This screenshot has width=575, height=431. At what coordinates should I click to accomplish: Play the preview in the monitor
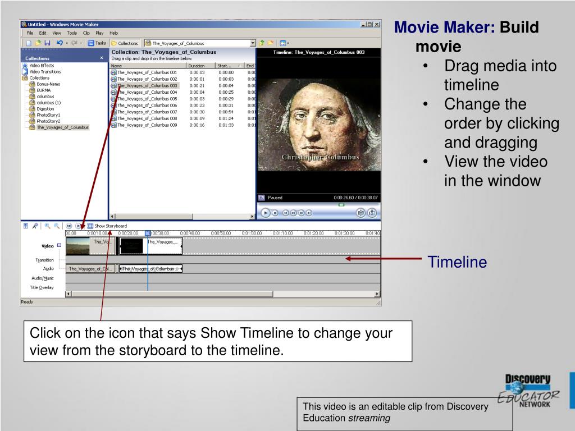coord(266,213)
